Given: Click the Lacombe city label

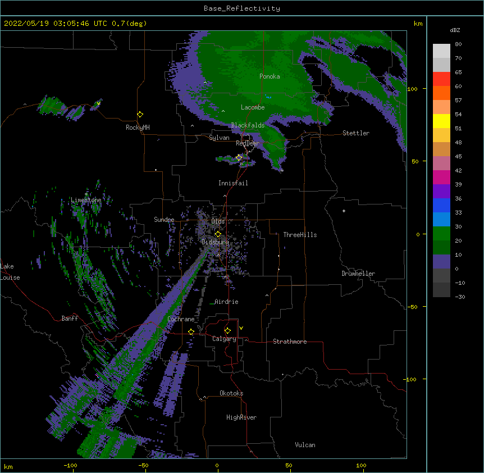Looking at the screenshot, I should tap(253, 107).
